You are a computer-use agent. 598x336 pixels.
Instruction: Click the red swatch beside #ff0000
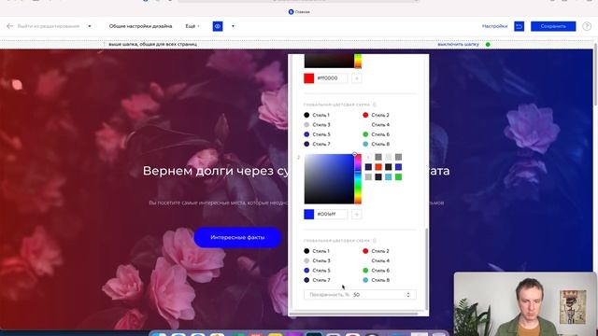click(x=309, y=78)
